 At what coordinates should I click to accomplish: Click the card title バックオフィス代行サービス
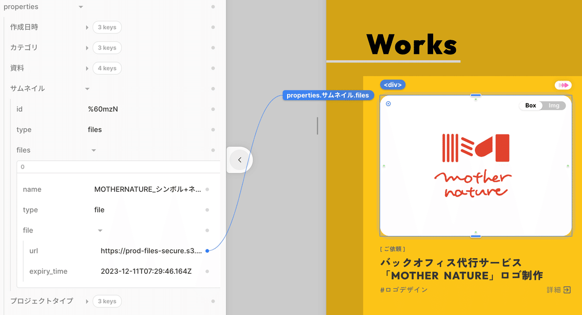pyautogui.click(x=451, y=263)
